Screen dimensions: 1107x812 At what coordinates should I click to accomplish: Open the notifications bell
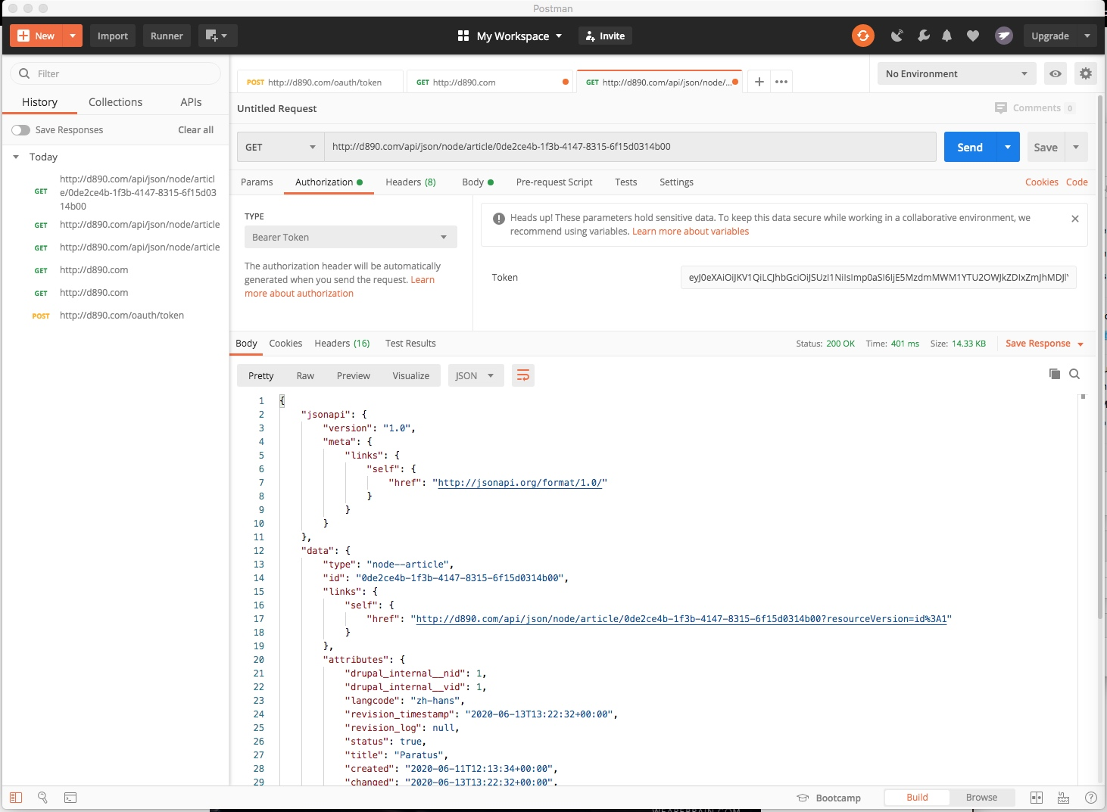coord(947,36)
